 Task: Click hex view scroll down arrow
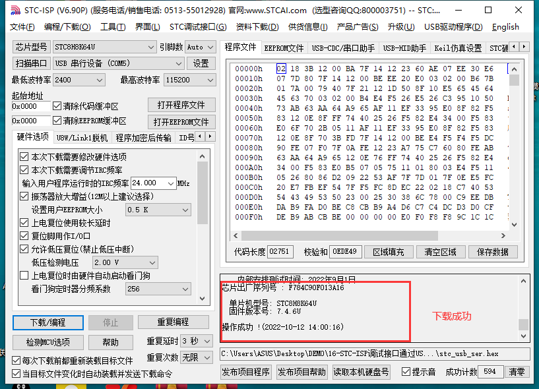coord(514,225)
